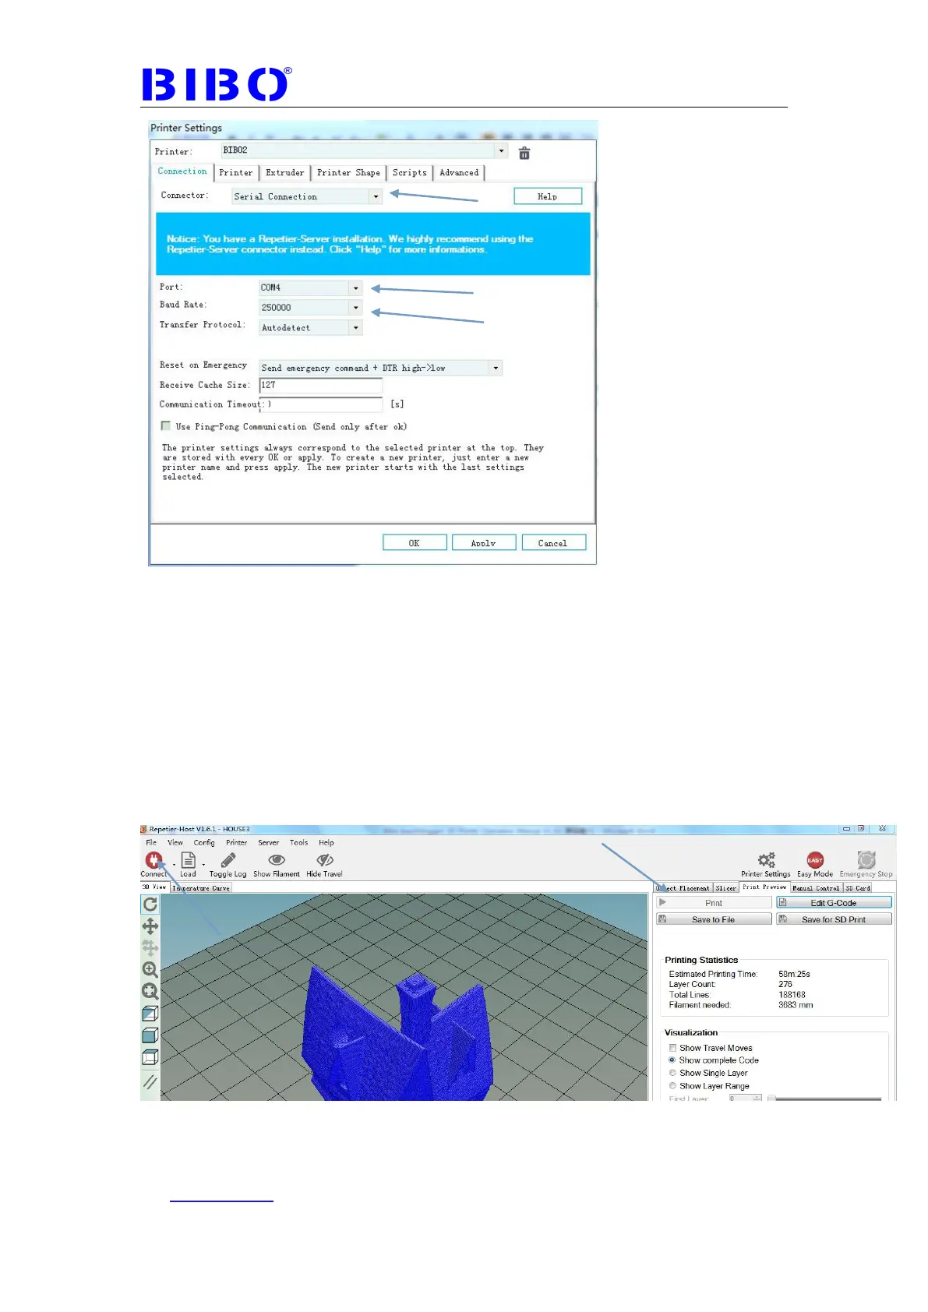Open Printer Settings gears icon in toolbar
Viewport: 928px width, 1312px height.
point(767,859)
